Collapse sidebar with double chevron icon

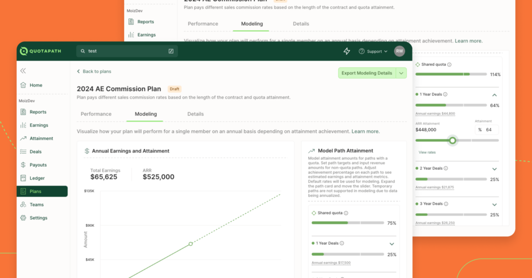pos(23,71)
